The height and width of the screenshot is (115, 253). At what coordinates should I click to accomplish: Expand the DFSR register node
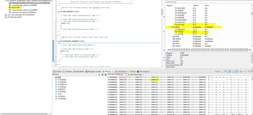tap(172, 36)
